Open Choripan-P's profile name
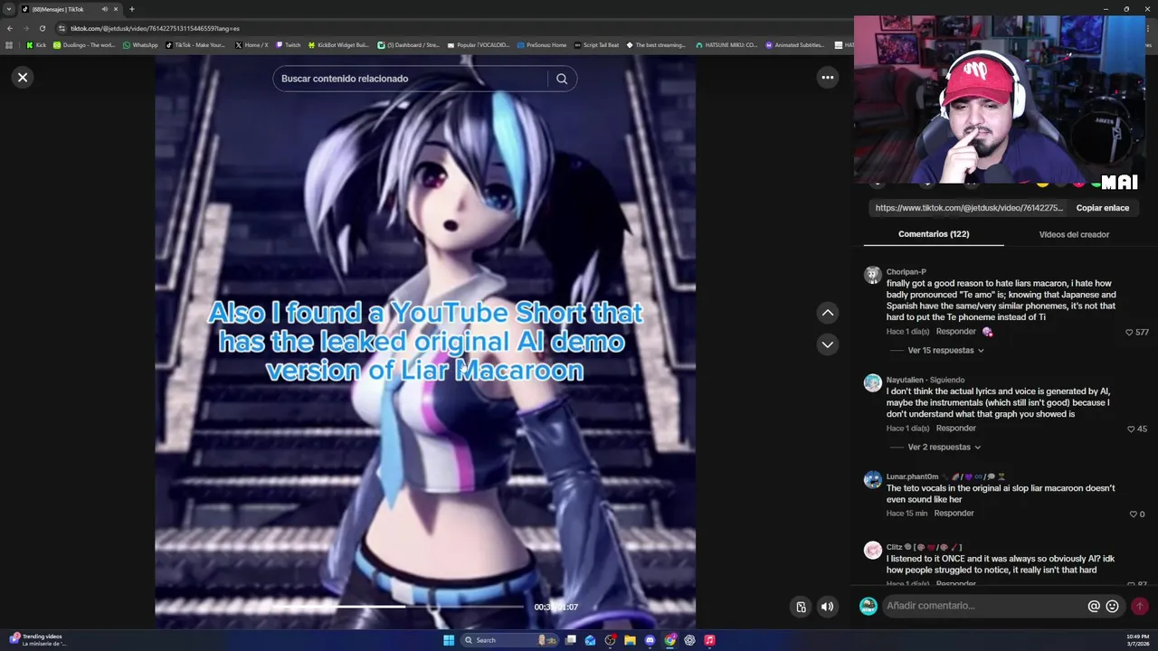The height and width of the screenshot is (651, 1158). pyautogui.click(x=906, y=271)
